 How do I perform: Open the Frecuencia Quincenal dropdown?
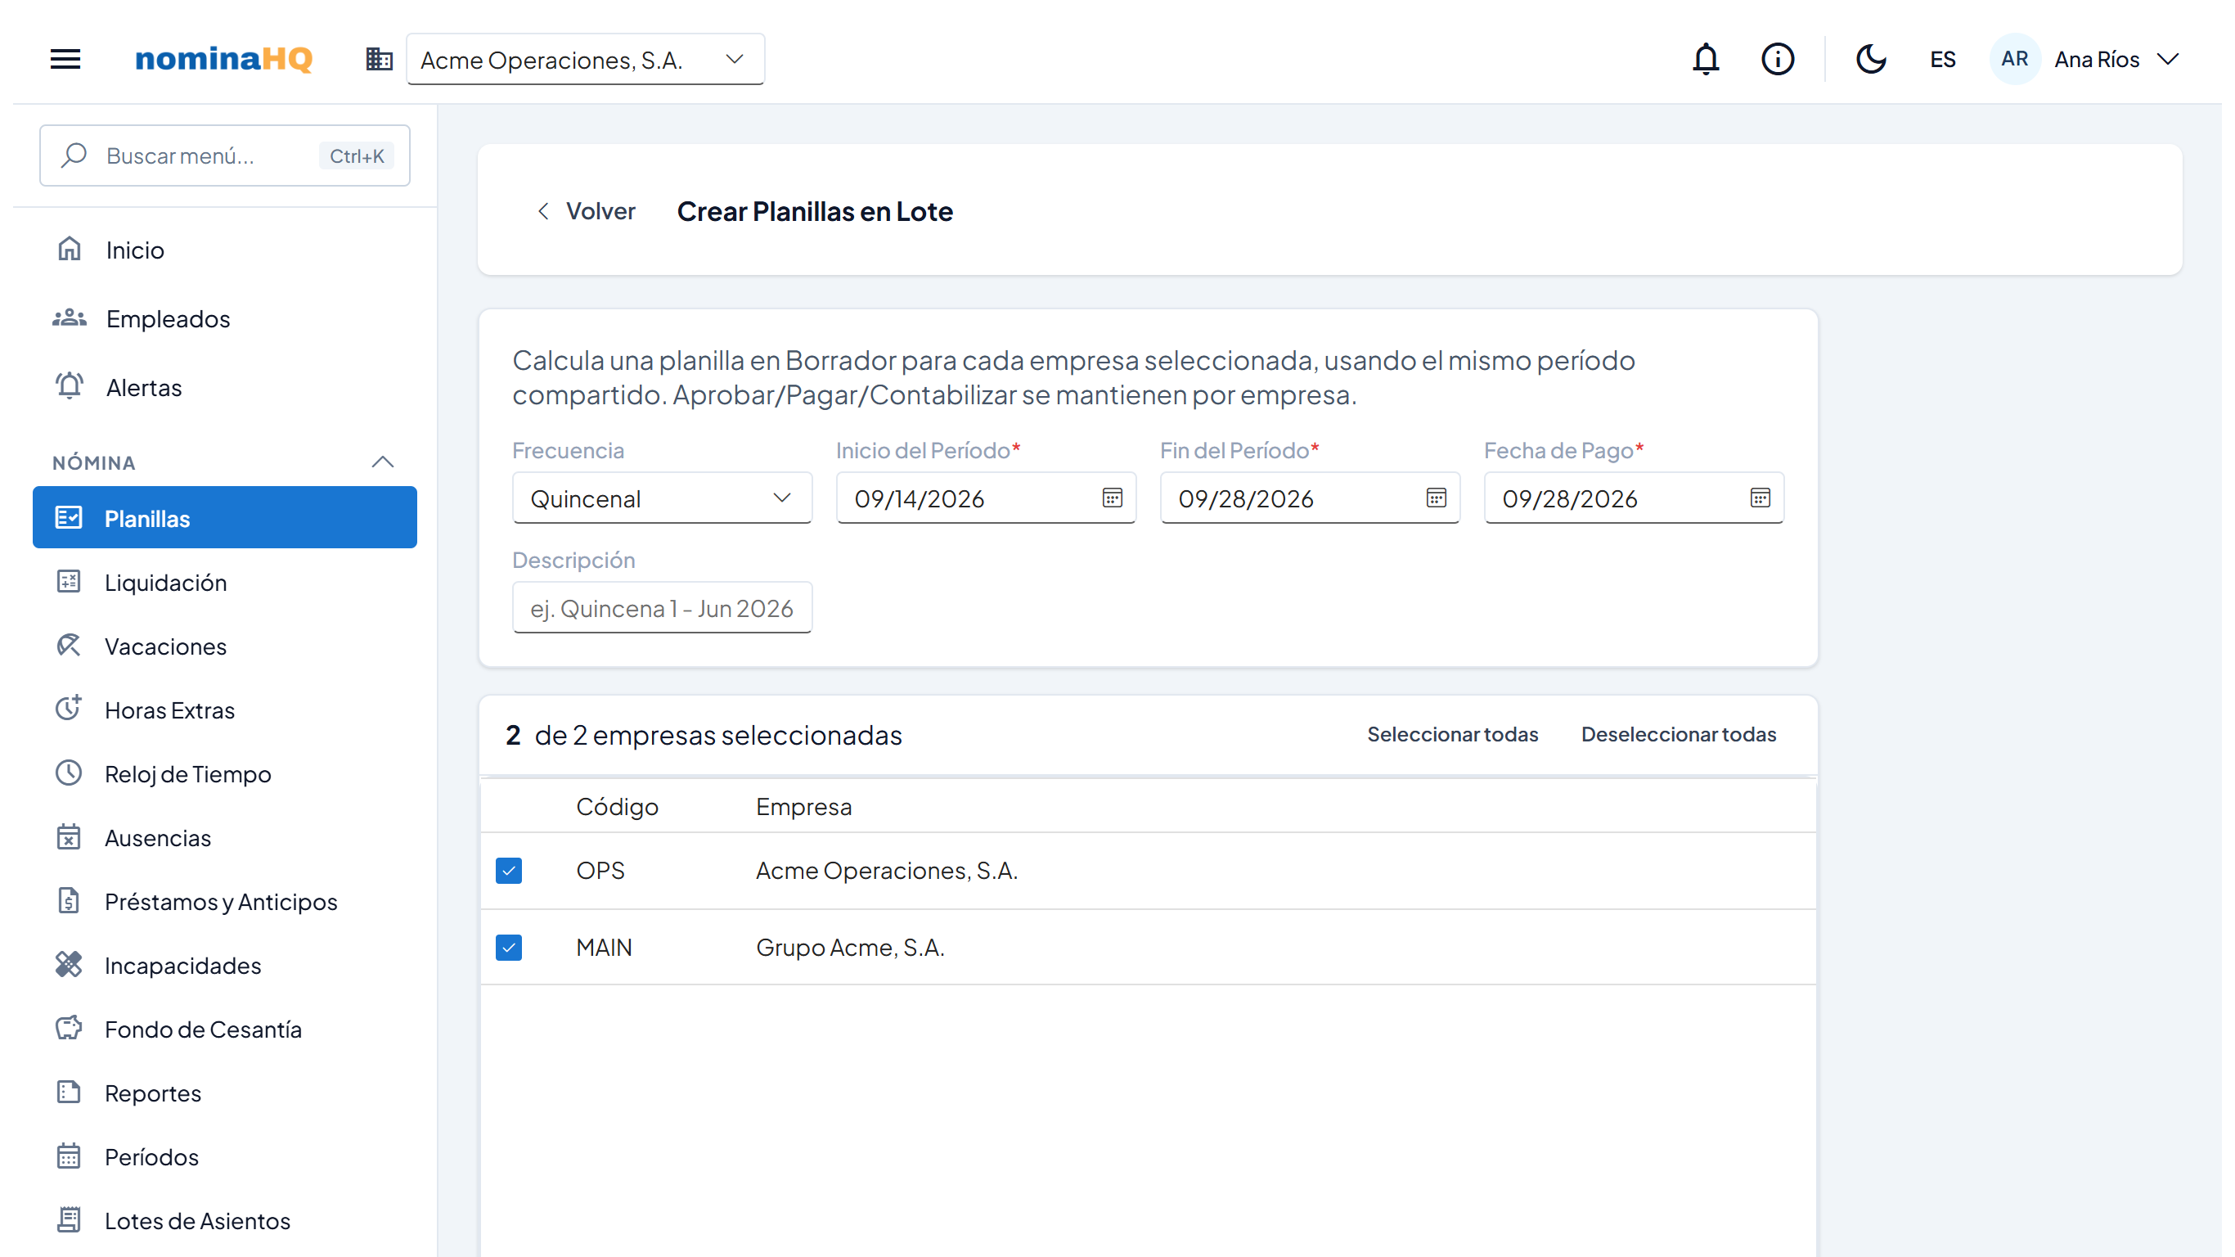coord(662,498)
